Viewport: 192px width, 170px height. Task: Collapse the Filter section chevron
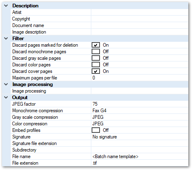point(6,39)
